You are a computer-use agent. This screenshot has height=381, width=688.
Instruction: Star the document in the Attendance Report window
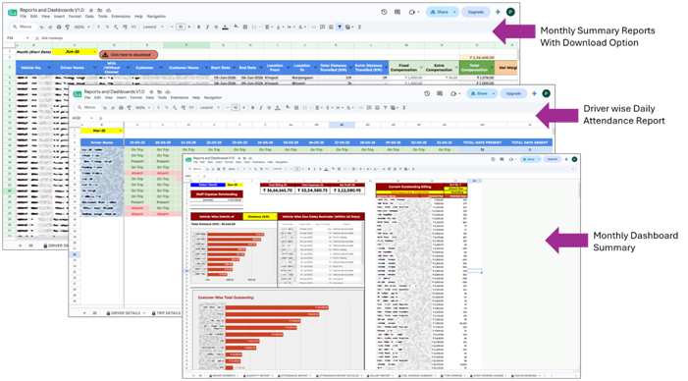point(151,91)
